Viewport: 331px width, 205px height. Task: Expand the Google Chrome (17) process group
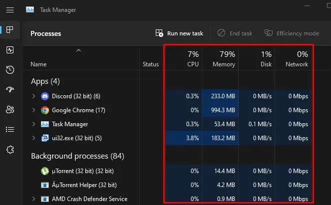click(x=33, y=110)
